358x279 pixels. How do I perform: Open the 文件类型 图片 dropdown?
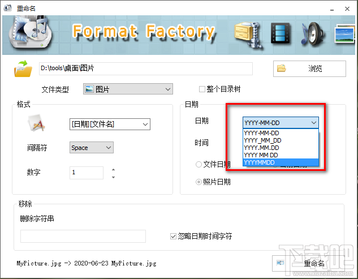(x=128, y=89)
